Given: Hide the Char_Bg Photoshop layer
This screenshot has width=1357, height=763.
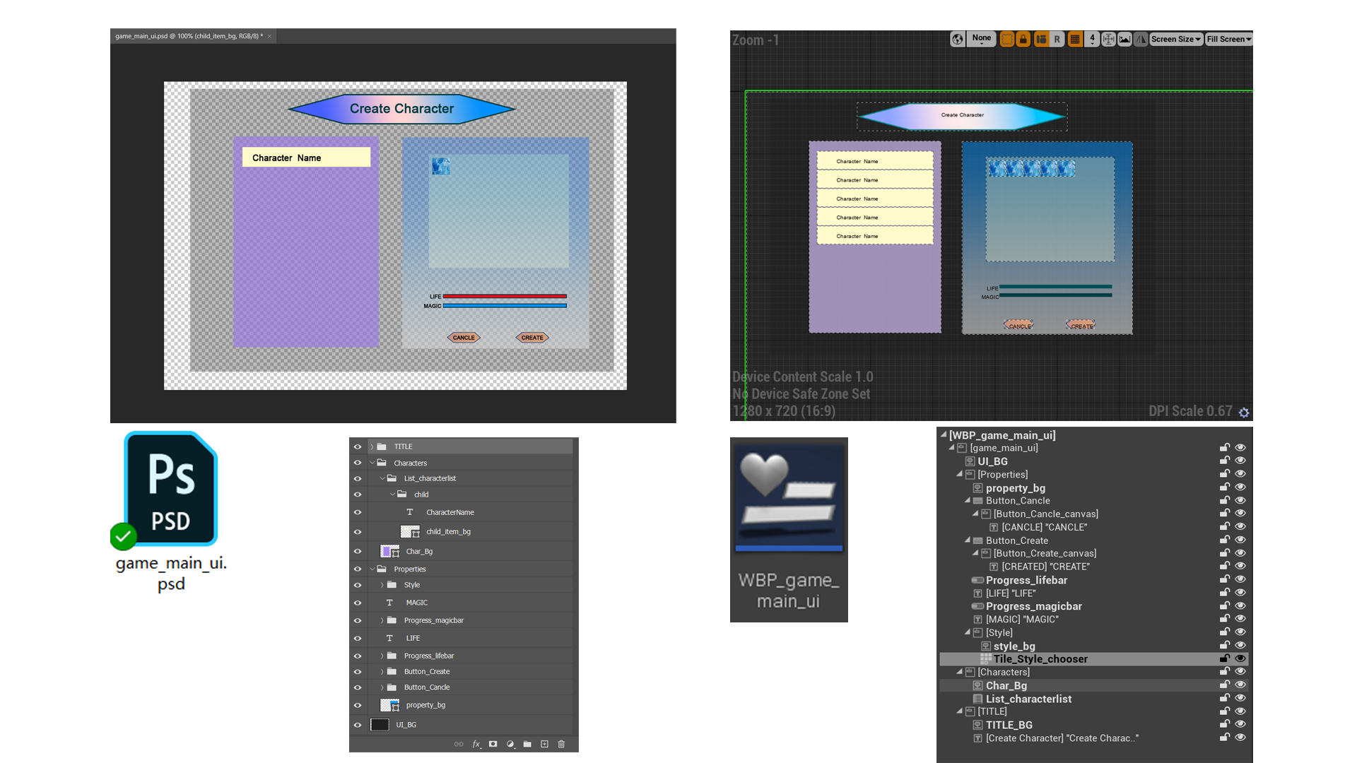Looking at the screenshot, I should tap(358, 552).
